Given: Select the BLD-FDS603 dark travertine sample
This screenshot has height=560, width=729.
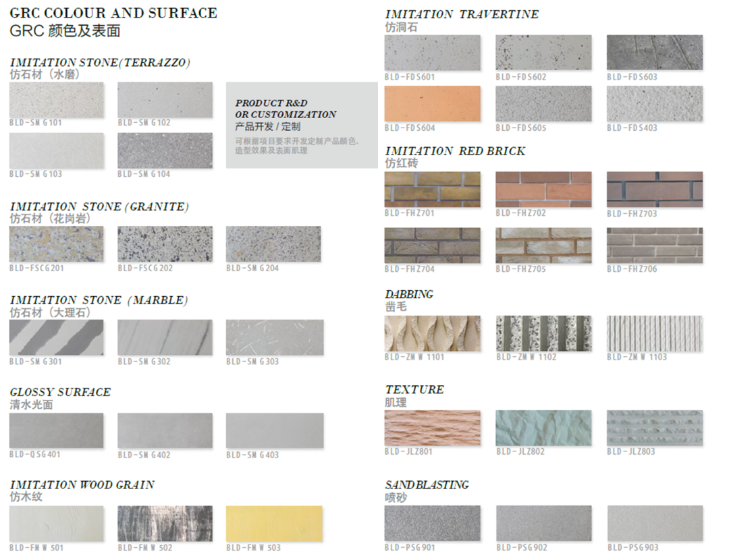Looking at the screenshot, I should tap(654, 53).
